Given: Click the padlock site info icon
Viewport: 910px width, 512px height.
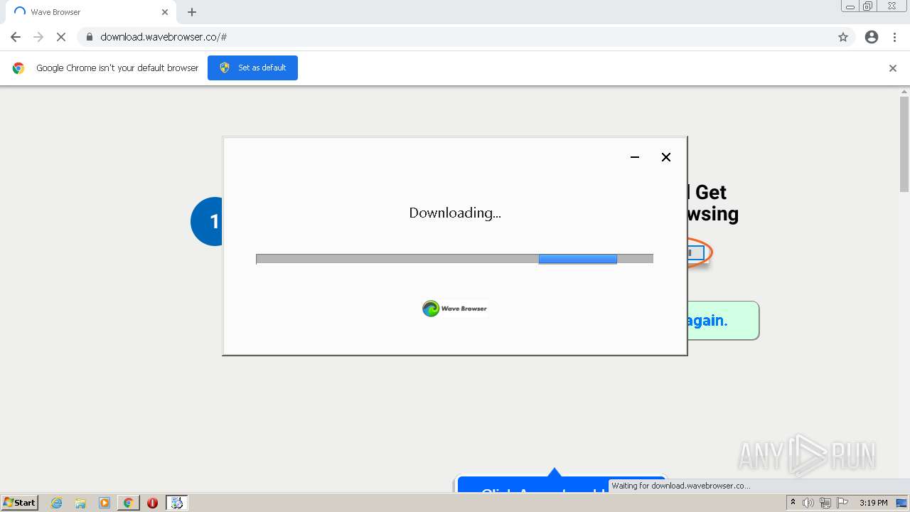Looking at the screenshot, I should (90, 37).
